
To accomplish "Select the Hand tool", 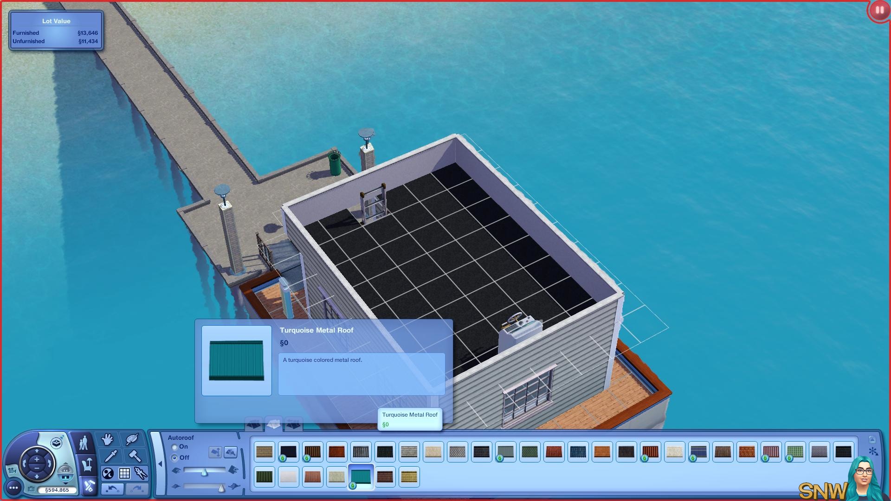I will [x=108, y=439].
